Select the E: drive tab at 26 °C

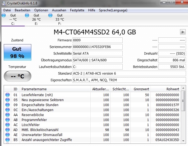pos(36,19)
